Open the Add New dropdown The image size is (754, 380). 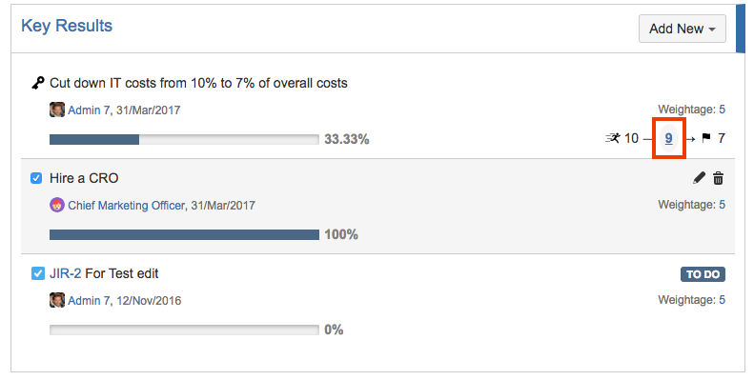(x=682, y=29)
